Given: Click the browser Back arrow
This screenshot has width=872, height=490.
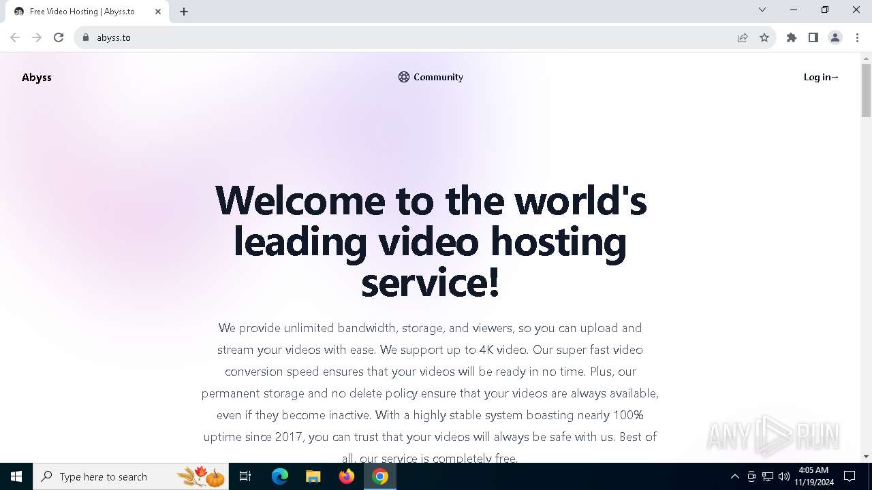Looking at the screenshot, I should point(15,37).
